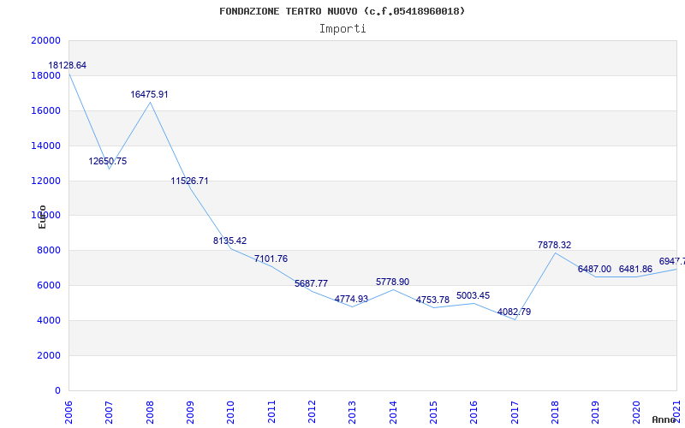Click the 2018 x-axis year label
Image resolution: width=685 pixels, height=428 pixels.
(x=555, y=412)
